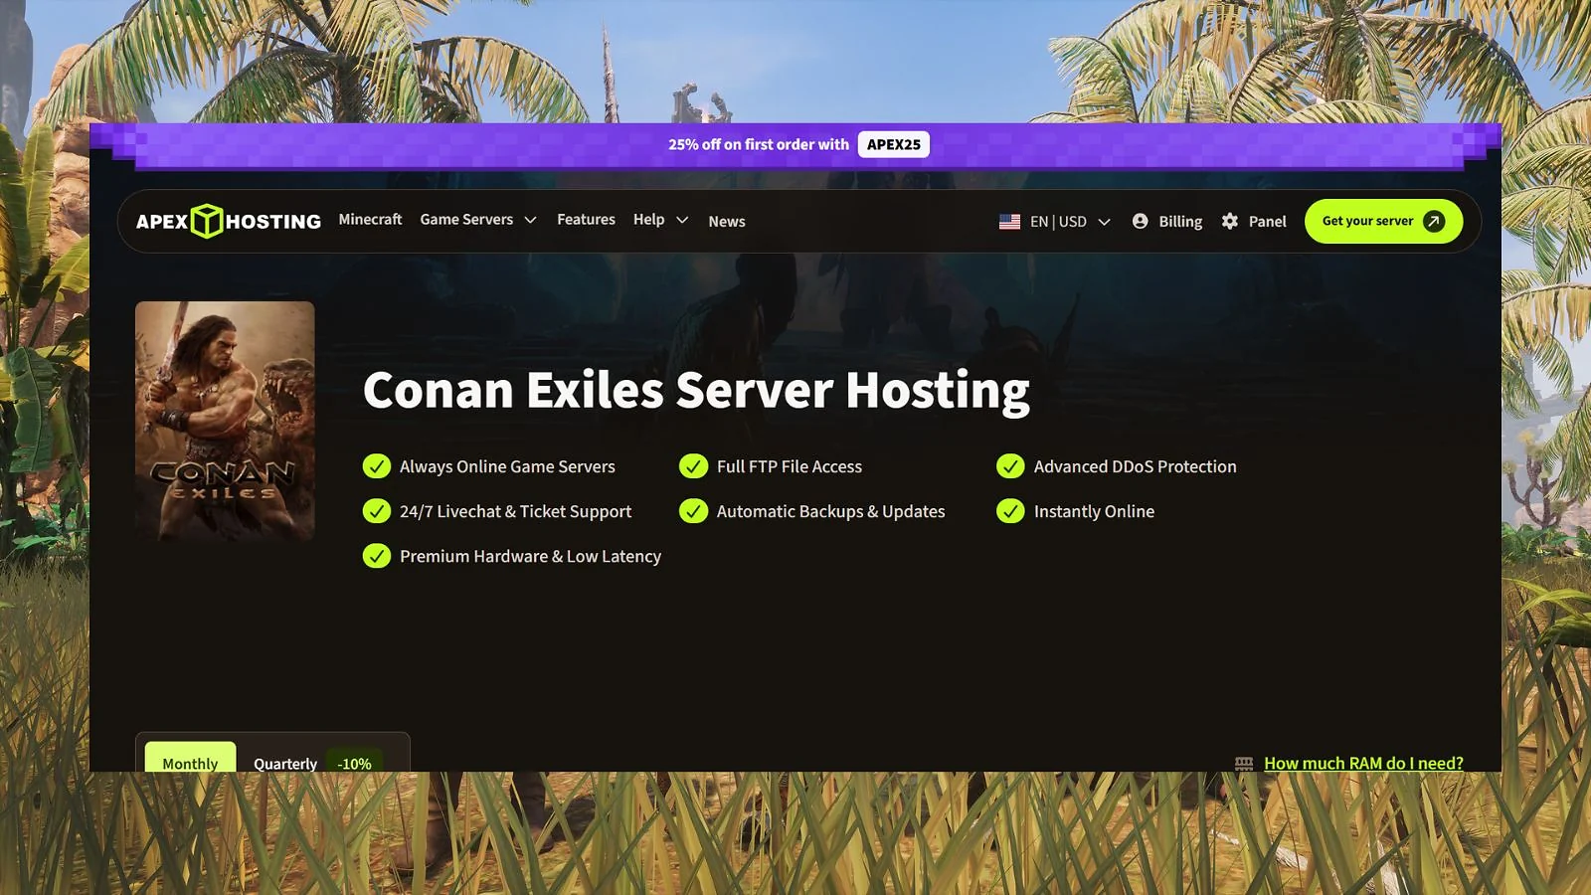The image size is (1591, 895).
Task: Click the Always Online Game Servers text
Action: coord(507,466)
